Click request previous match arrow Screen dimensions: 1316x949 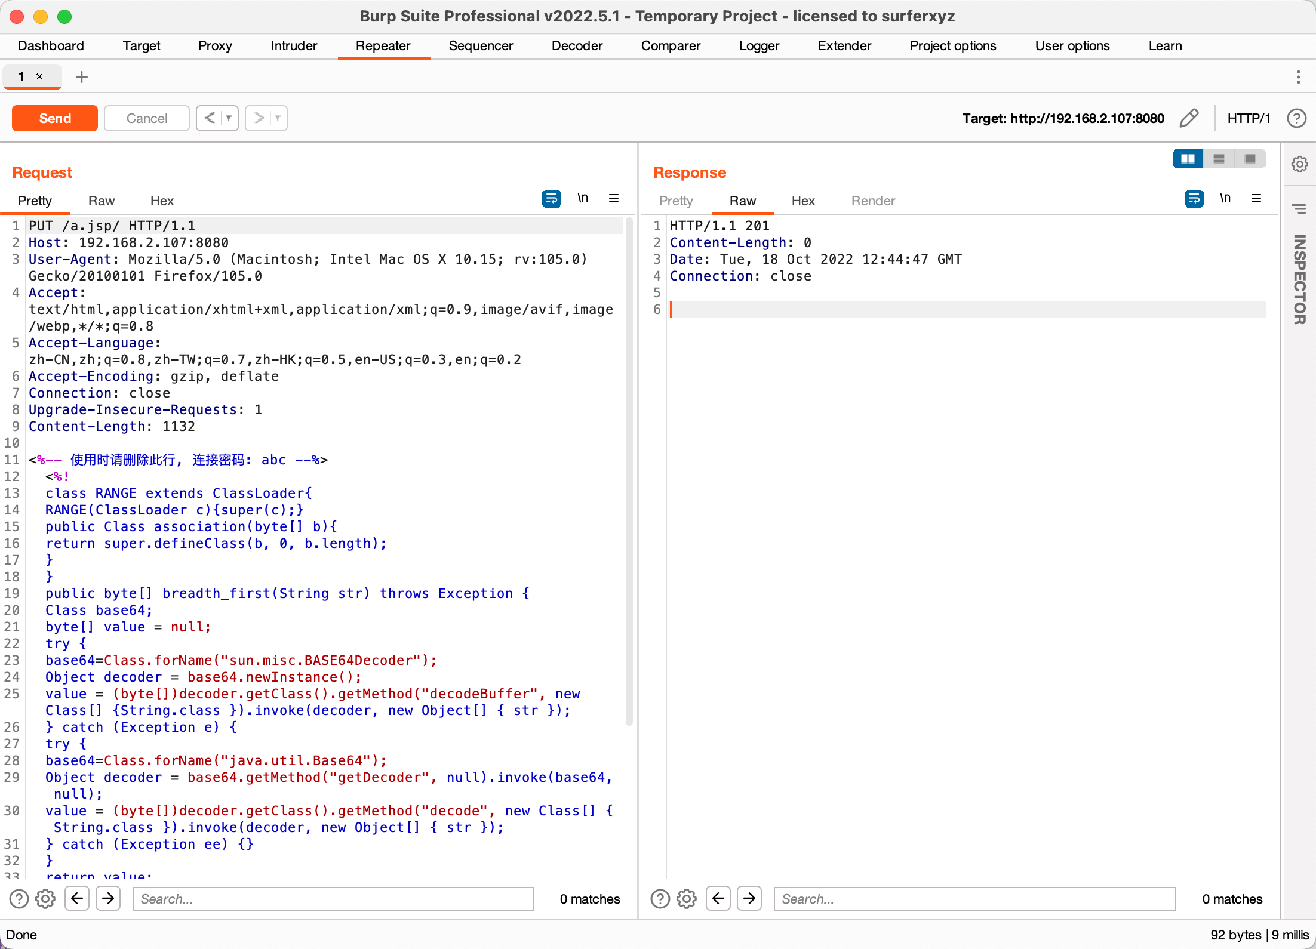tap(77, 899)
